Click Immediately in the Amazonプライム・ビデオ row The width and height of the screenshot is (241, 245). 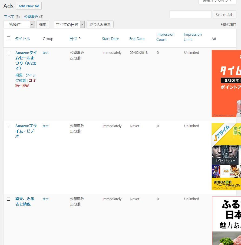pyautogui.click(x=112, y=126)
